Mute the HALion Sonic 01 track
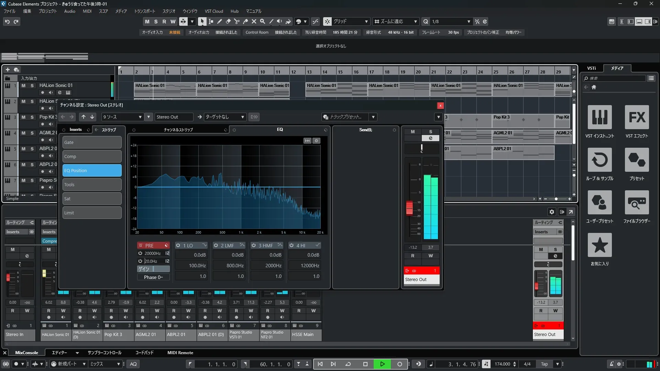Screen dimensions: 660x371 tap(23, 86)
